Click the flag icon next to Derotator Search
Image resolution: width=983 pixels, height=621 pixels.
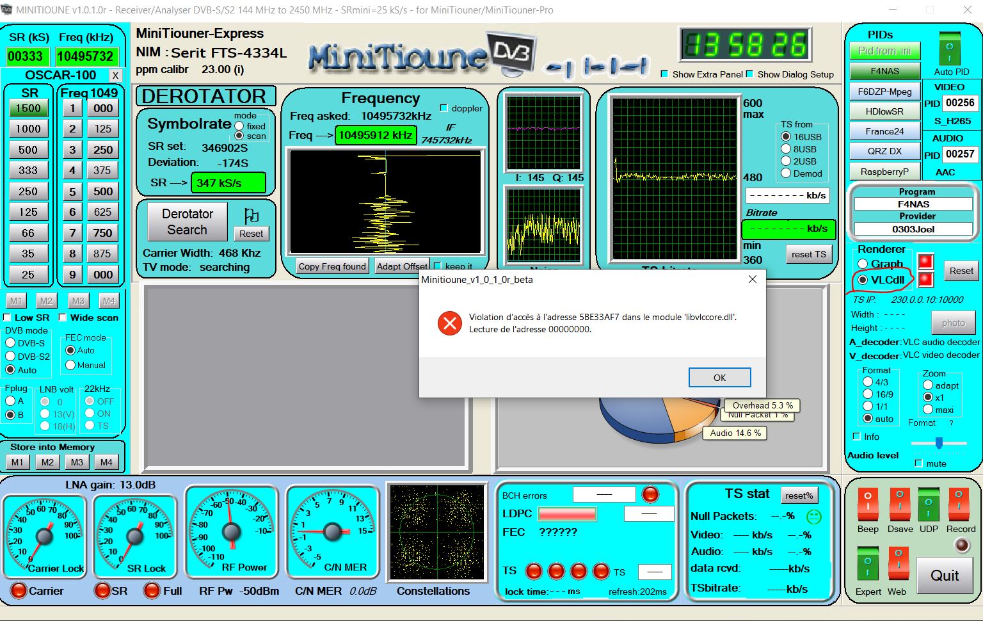point(251,215)
